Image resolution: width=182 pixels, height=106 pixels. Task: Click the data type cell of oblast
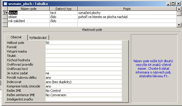[x=63, y=17]
